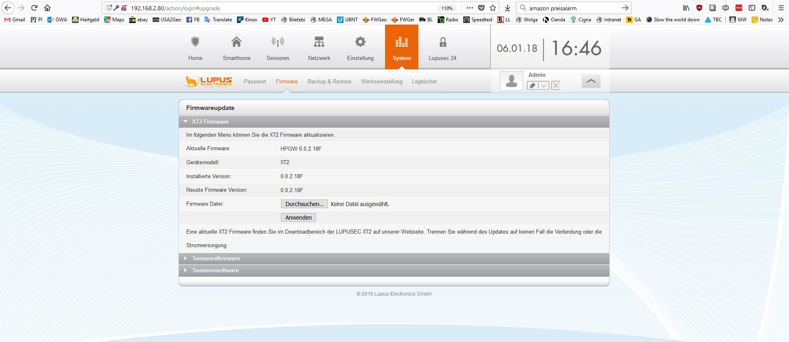This screenshot has width=789, height=342.
Task: Expand the Sensorensoftware section
Action: coord(216,270)
